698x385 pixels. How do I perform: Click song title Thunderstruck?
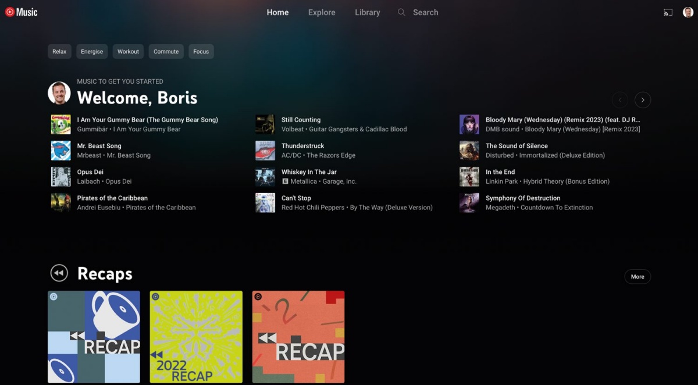click(x=302, y=146)
